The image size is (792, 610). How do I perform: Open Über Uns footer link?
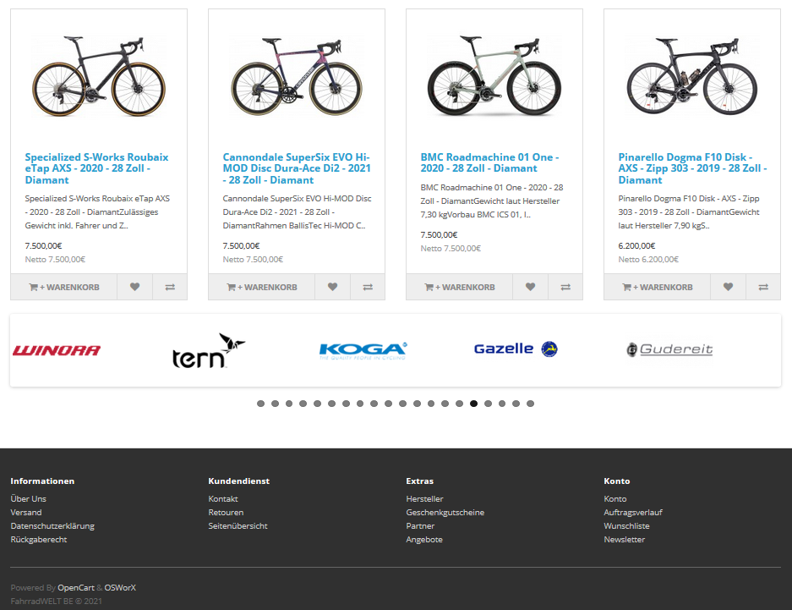click(28, 499)
